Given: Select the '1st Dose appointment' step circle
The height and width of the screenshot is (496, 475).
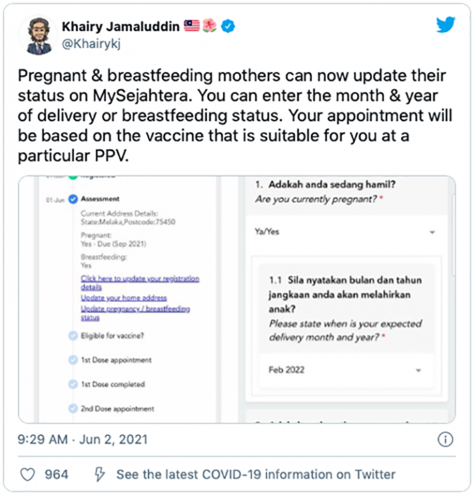Looking at the screenshot, I should (x=73, y=360).
